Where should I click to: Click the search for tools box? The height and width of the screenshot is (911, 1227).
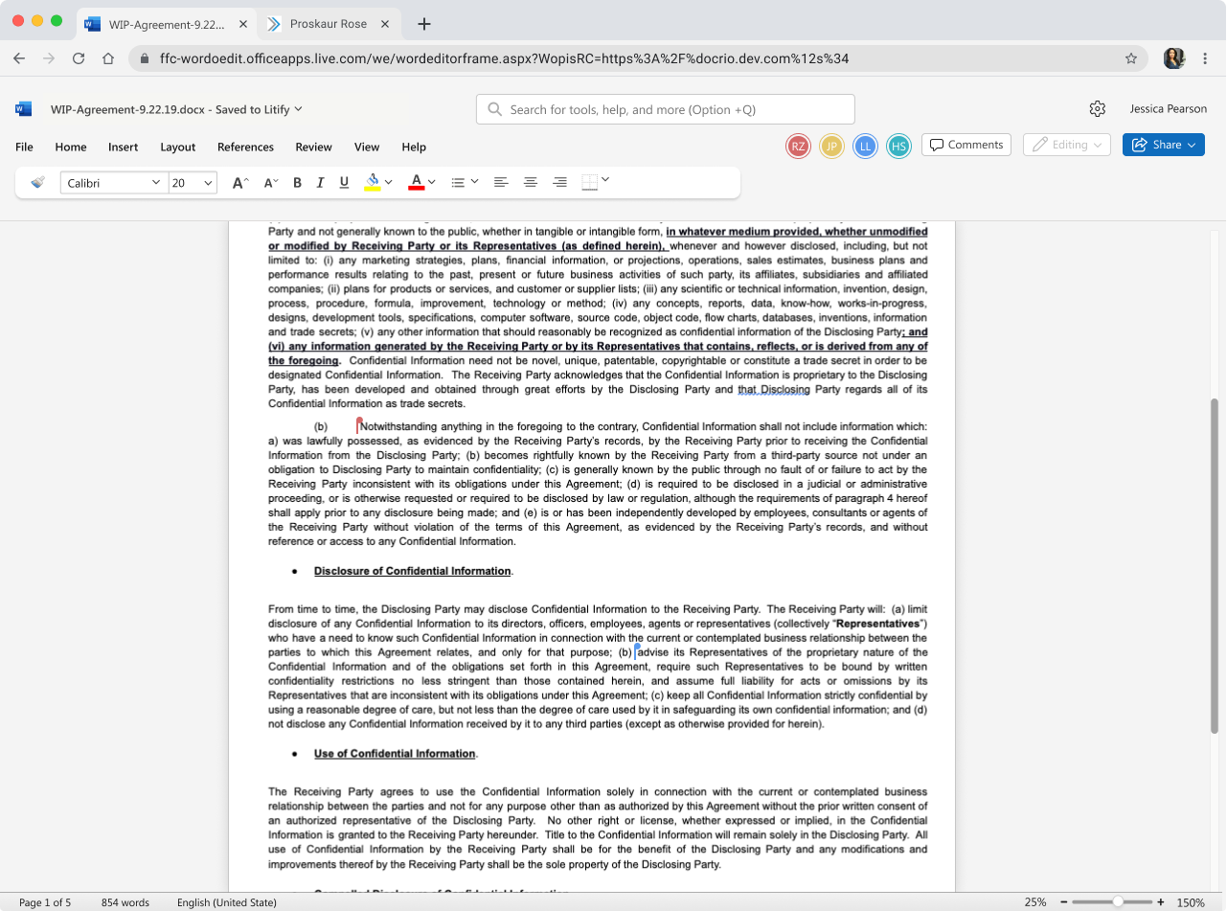coord(666,109)
